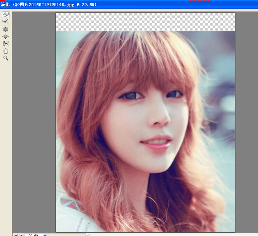258x236 pixels.
Task: Click the horizontal scrollbar left arrow
Action: 89,235
